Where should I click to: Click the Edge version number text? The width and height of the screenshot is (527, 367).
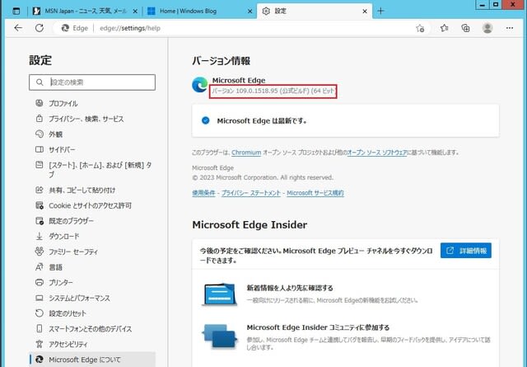tap(273, 91)
